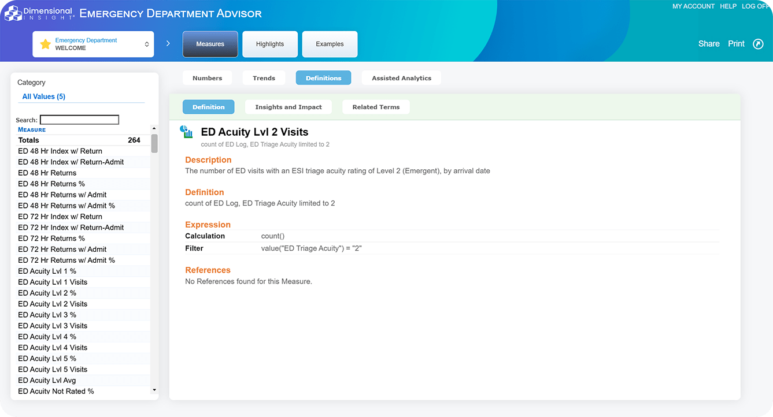Click the All Values (5) category link
Viewport: 773px width, 417px height.
(x=44, y=96)
